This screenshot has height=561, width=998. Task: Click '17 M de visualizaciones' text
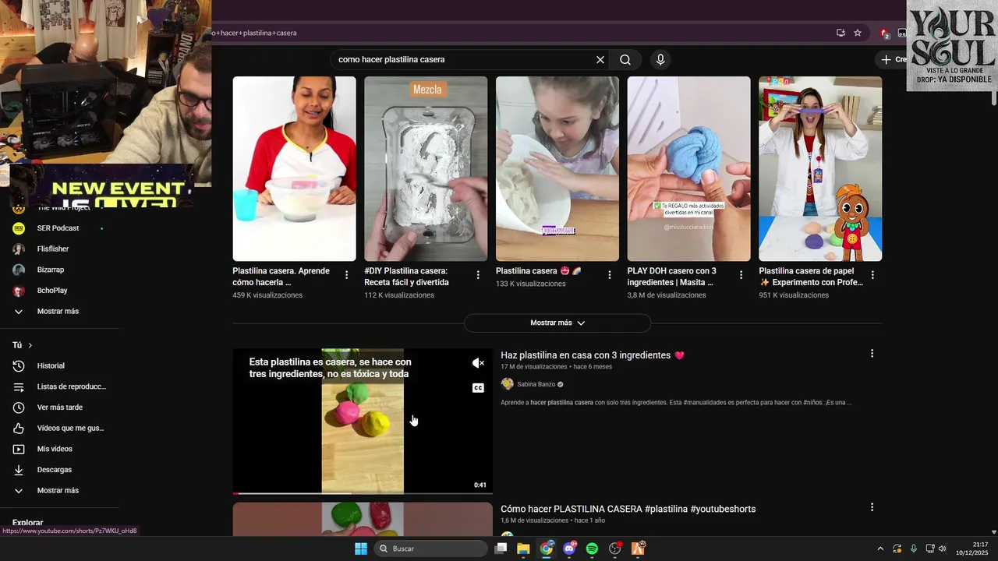534,366
